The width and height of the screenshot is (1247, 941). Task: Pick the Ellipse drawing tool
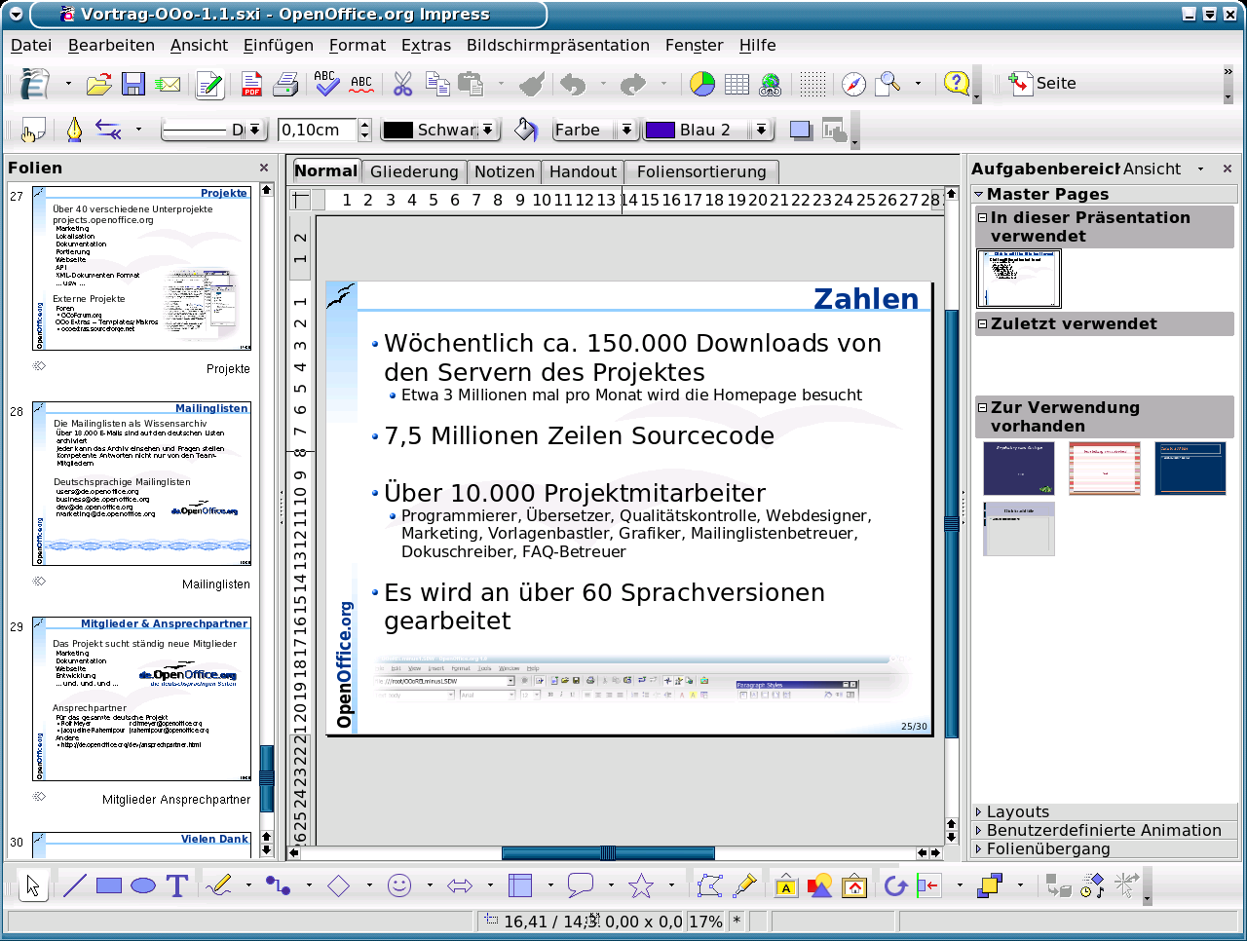click(x=143, y=885)
